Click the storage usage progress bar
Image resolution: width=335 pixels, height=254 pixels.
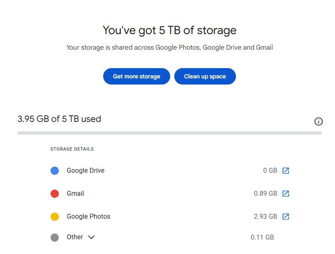click(x=170, y=133)
